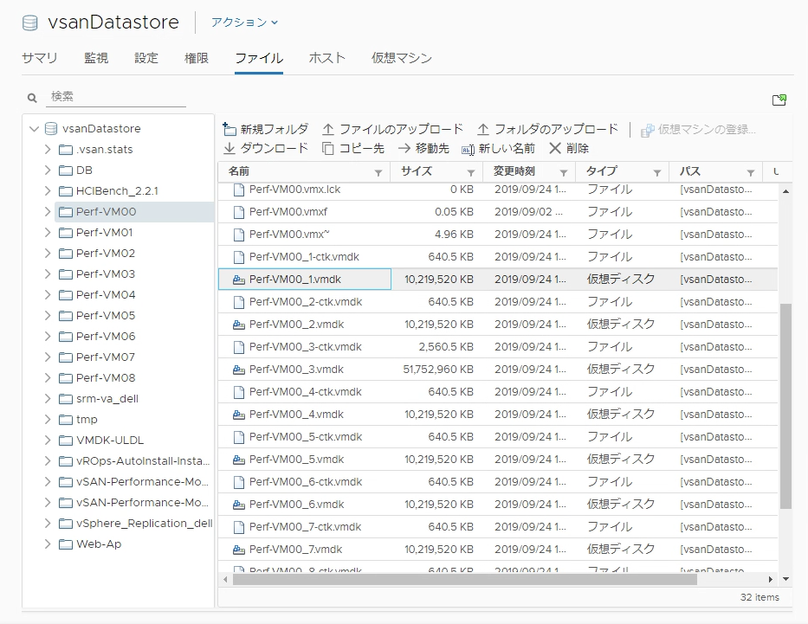Select the vSphere_Replication_dell folder
The image size is (808, 624).
144,523
